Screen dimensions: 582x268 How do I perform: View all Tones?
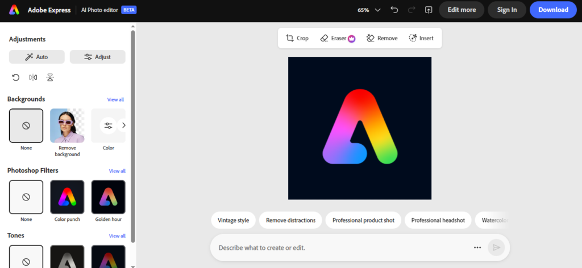(117, 236)
